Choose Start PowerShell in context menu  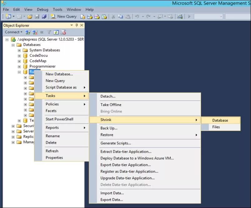(62, 119)
